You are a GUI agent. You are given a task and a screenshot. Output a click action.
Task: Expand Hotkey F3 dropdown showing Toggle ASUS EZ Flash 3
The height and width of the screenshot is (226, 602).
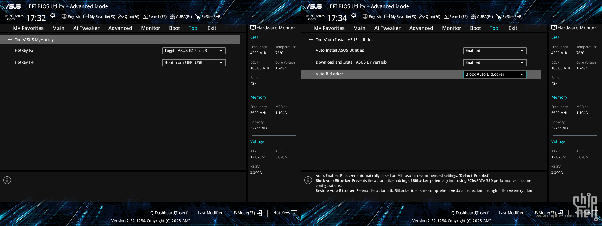194,51
